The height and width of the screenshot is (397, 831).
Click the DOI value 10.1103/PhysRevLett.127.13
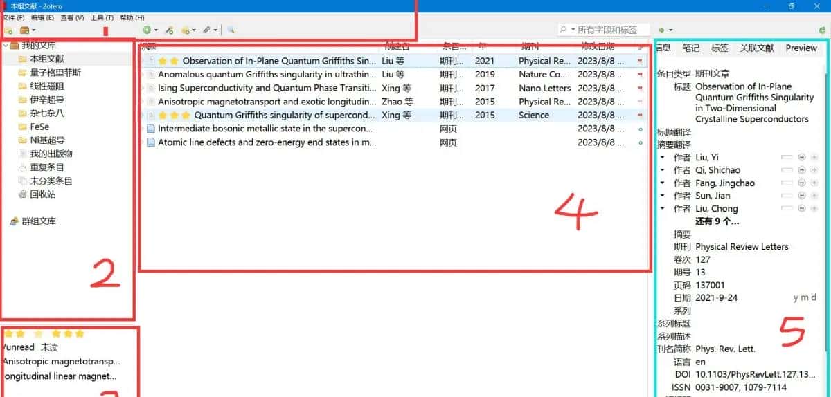click(755, 374)
